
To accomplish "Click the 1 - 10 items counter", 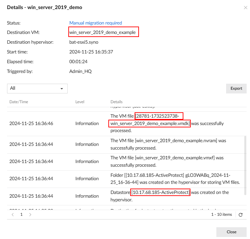I will pos(221,214).
